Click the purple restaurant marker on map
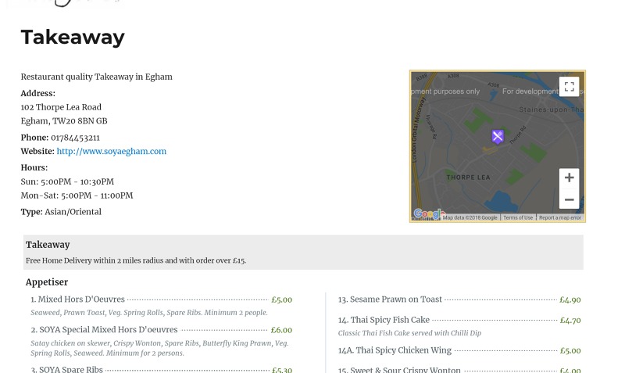Viewport: 625px width, 373px height. click(498, 137)
